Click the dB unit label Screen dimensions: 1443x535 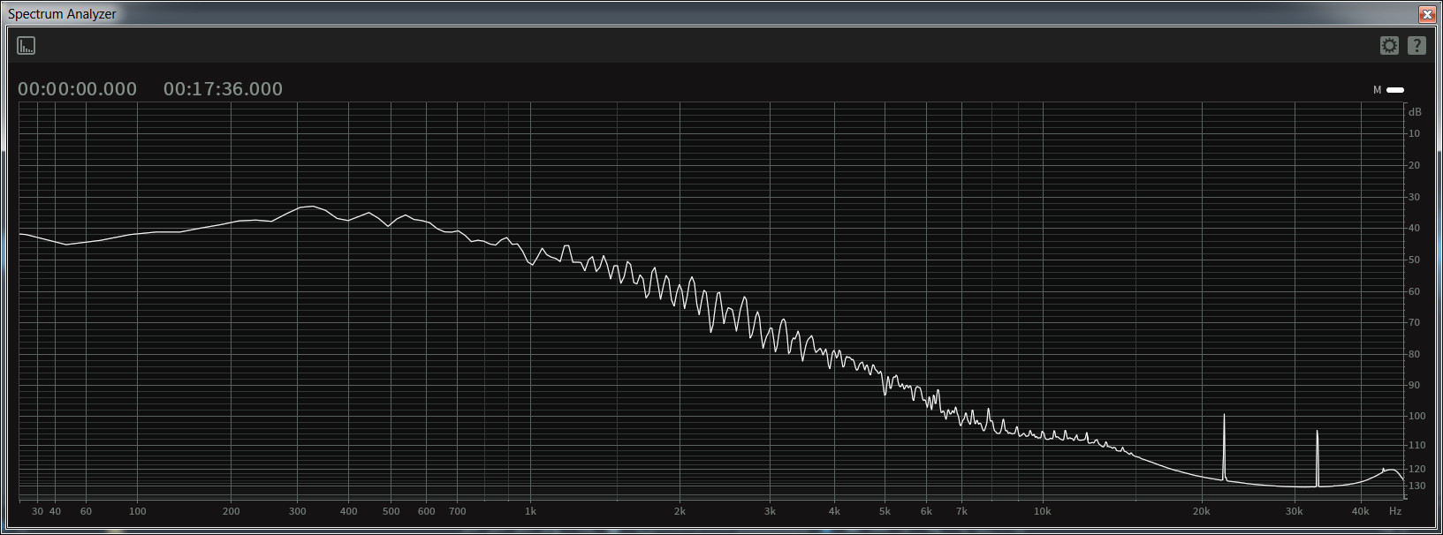(1415, 112)
